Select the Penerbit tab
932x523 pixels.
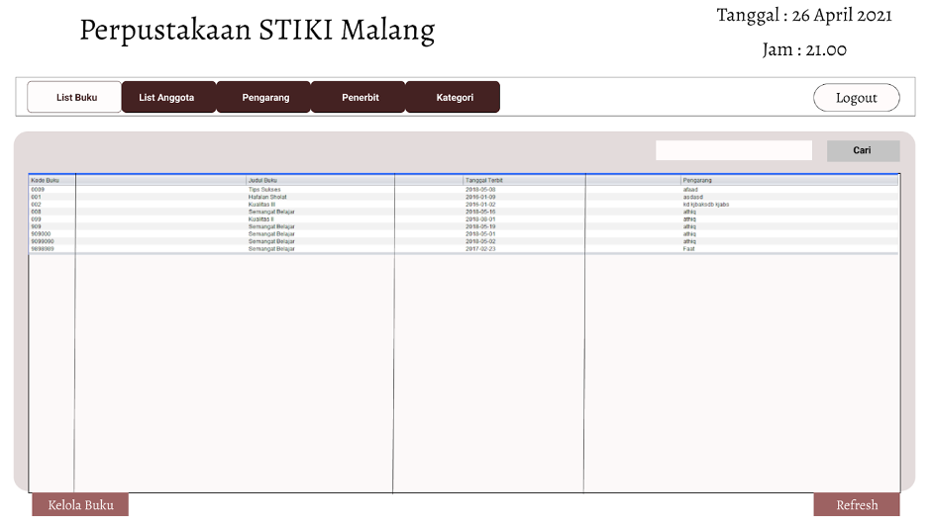(x=358, y=97)
